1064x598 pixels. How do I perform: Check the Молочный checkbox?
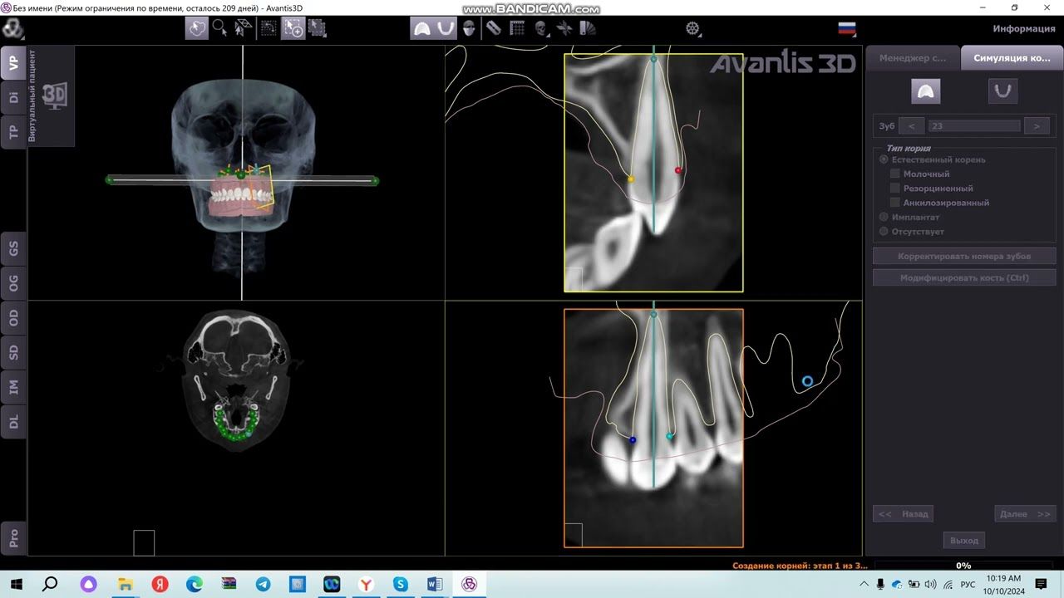pos(895,174)
